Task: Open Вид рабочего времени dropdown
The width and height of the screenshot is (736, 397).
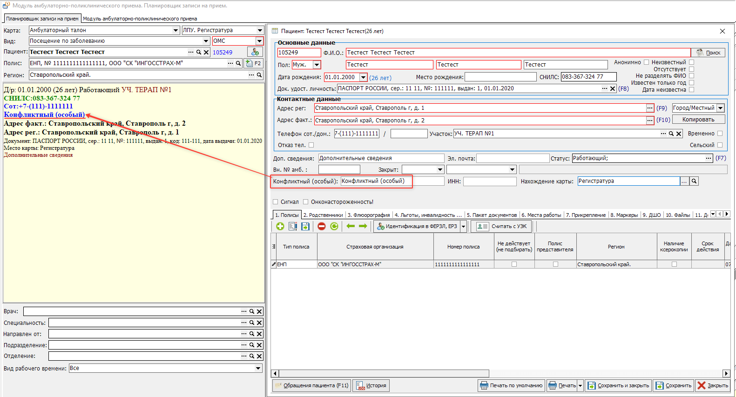Action: 258,368
